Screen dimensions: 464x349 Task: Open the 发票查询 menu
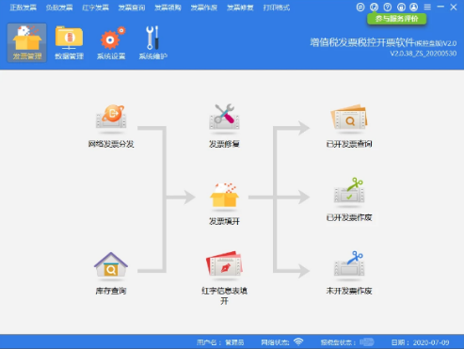132,8
